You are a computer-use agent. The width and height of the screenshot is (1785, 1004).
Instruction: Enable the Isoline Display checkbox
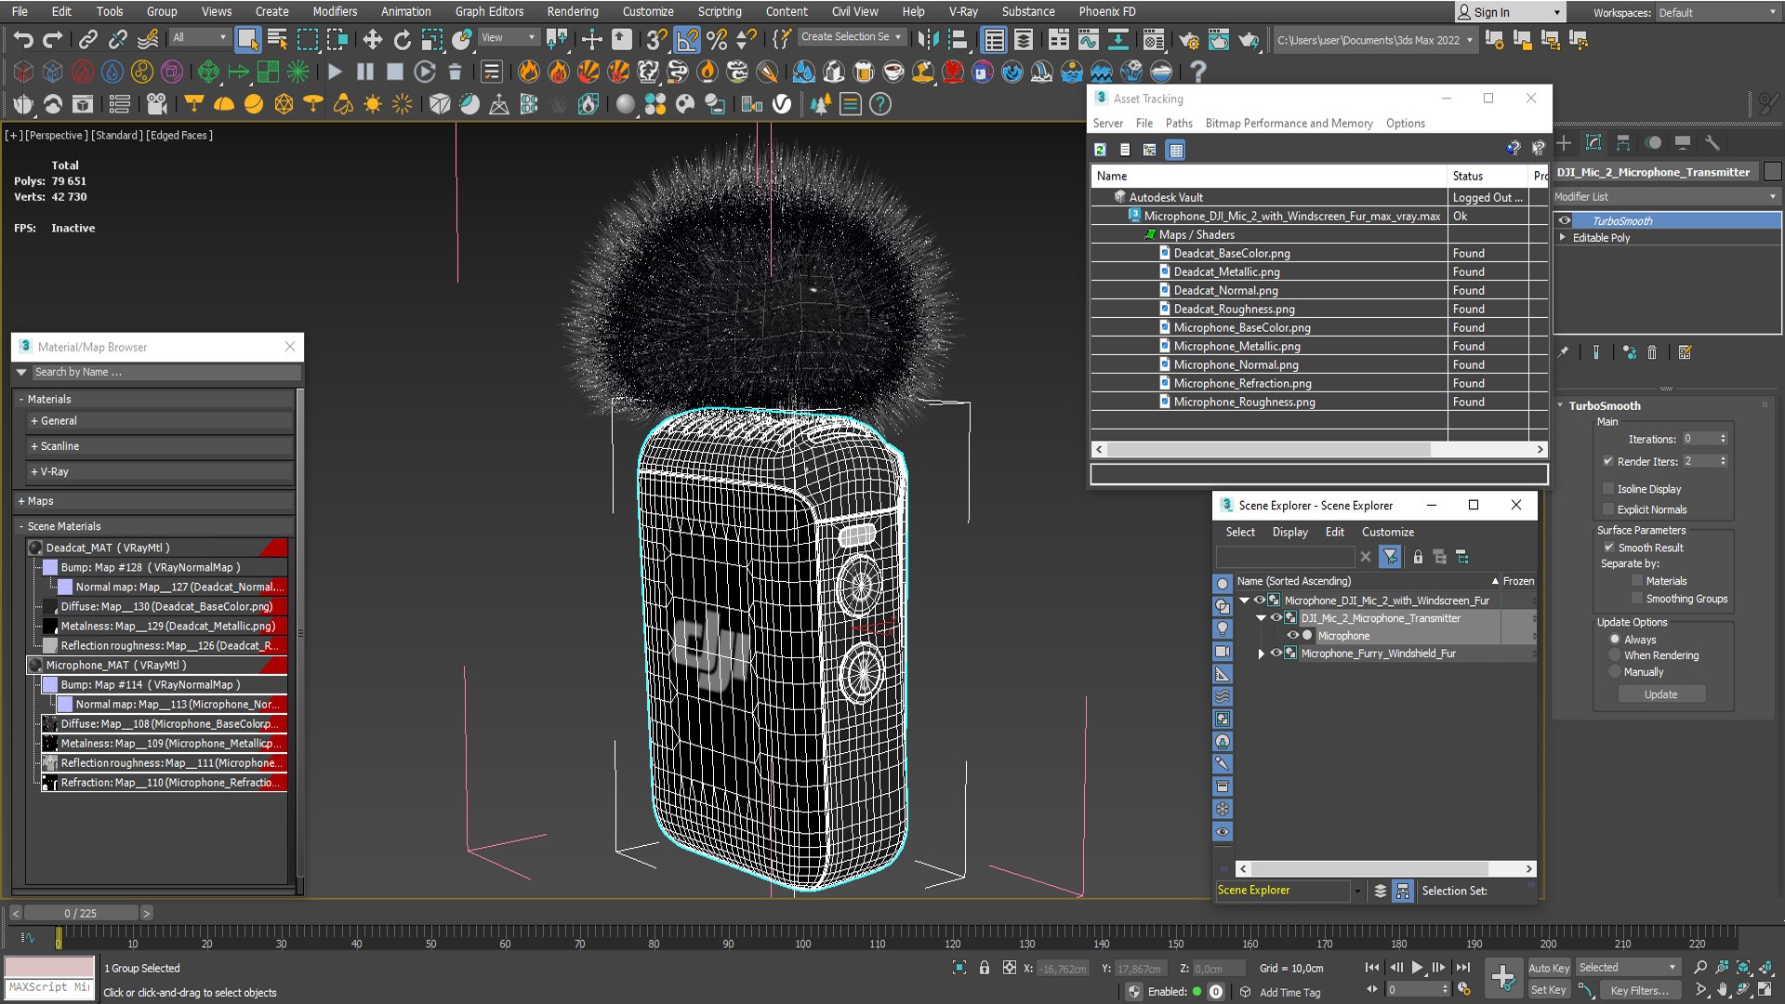tap(1608, 488)
